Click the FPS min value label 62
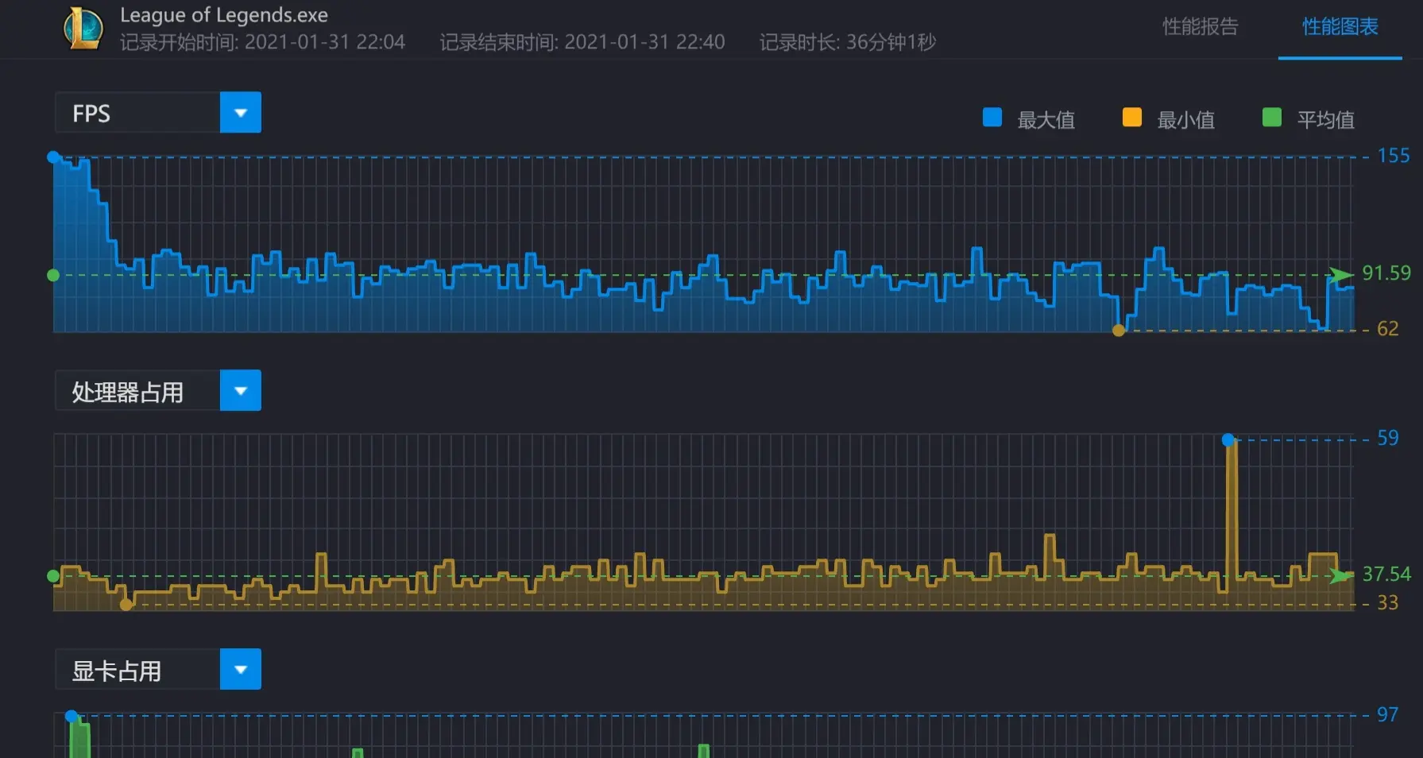Viewport: 1423px width, 758px height. (x=1387, y=328)
